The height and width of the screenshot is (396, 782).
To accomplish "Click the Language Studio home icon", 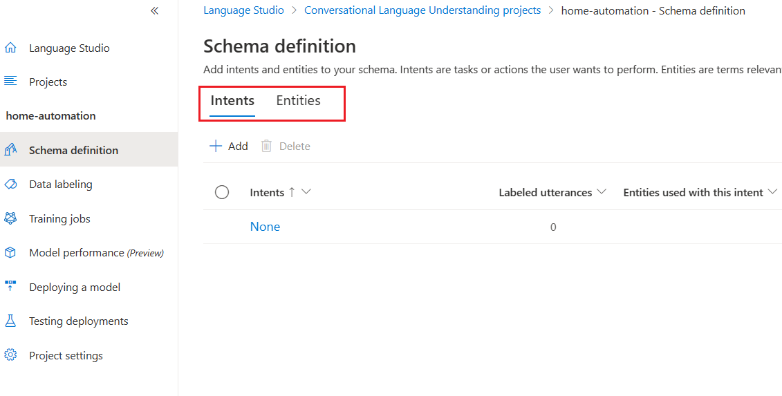I will 10,48.
